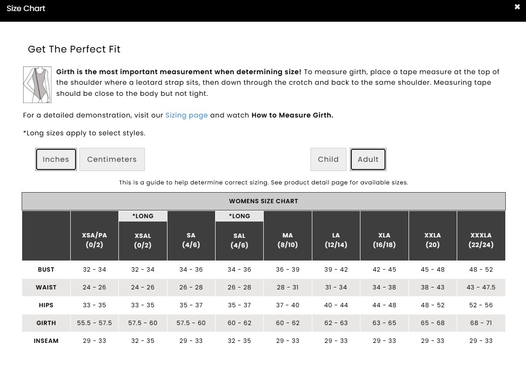The image size is (526, 366).
Task: Switch units to Inches
Action: pyautogui.click(x=56, y=159)
